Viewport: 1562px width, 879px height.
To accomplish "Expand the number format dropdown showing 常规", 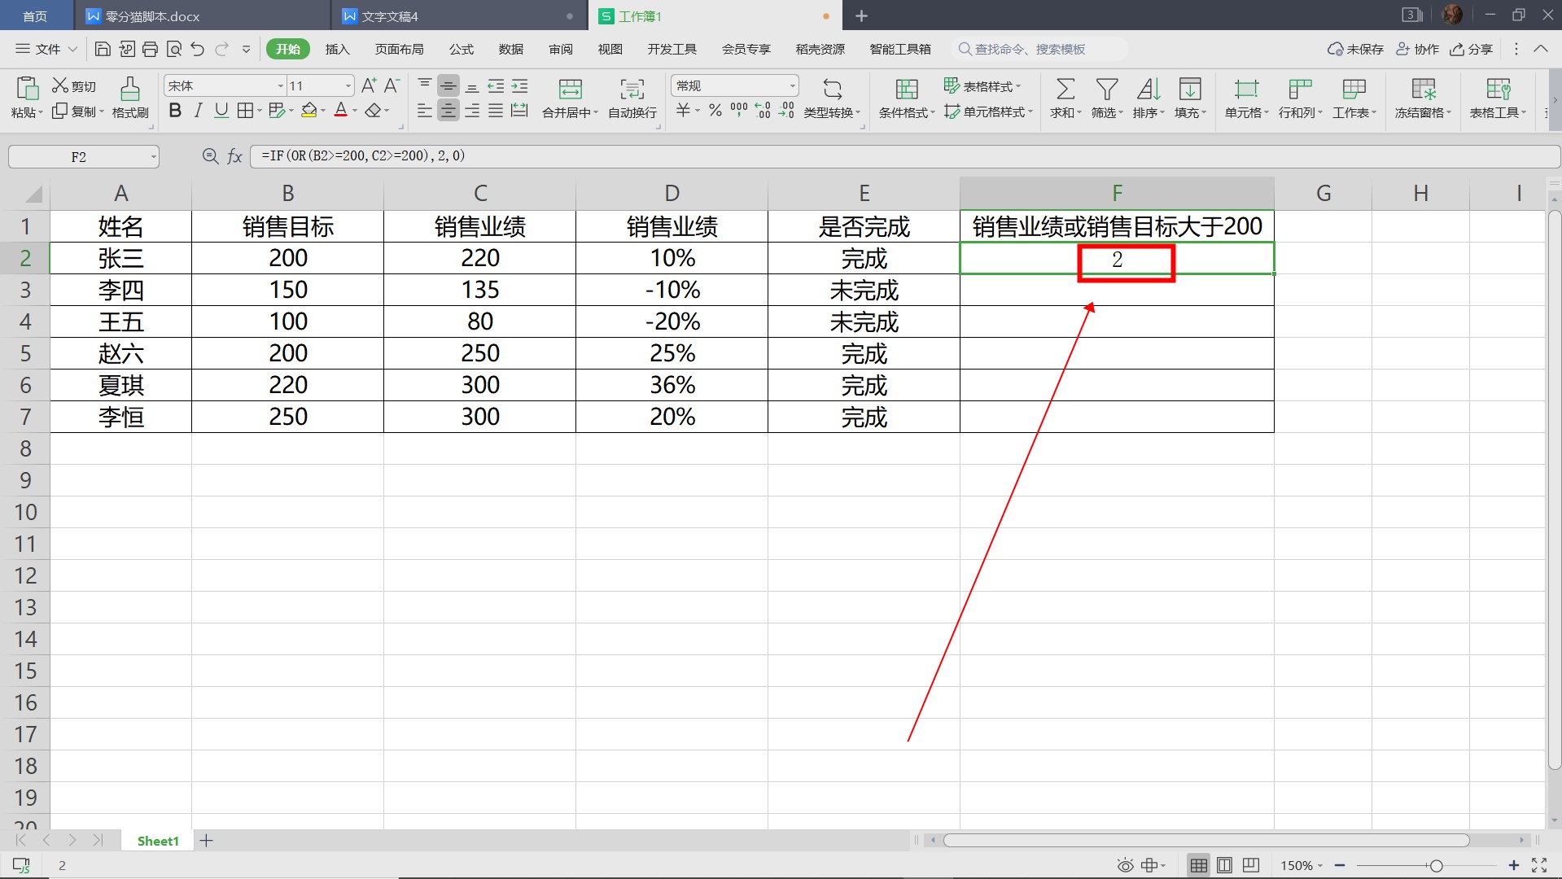I will pos(792,85).
